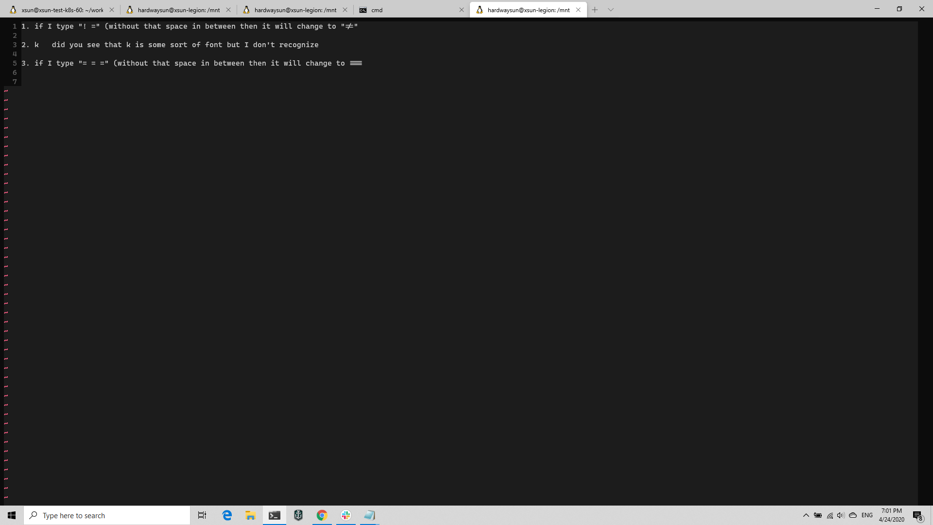Screen dimensions: 933x525
Task: Click the ENG input language indicator
Action: point(867,515)
